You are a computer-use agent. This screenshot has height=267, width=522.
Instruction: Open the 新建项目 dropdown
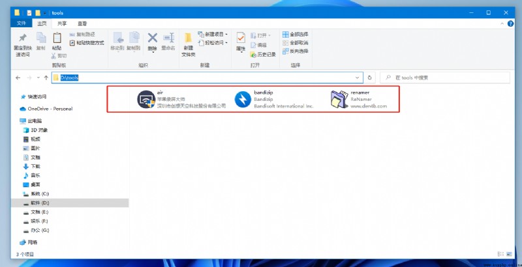[213, 34]
